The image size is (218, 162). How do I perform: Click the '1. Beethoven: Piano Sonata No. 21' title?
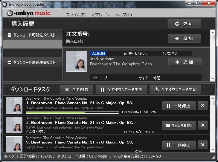click(80, 103)
